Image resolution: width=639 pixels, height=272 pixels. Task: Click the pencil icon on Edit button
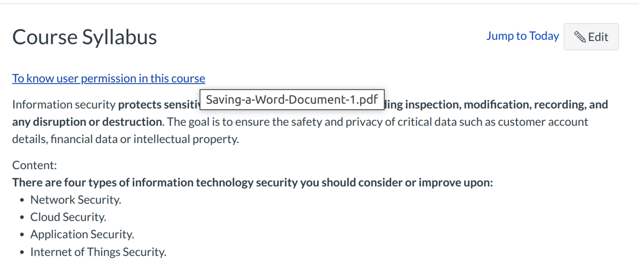tap(580, 37)
